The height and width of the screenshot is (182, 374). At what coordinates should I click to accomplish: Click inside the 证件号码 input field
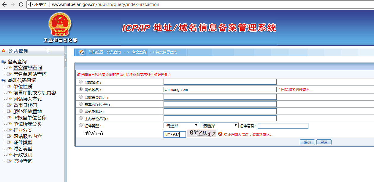coord(283,126)
